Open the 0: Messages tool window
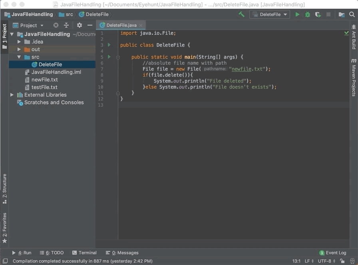The width and height of the screenshot is (358, 265). tap(122, 253)
